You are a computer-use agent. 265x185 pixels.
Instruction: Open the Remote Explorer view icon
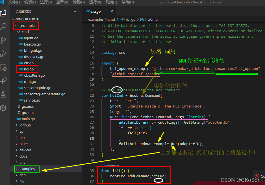[3, 67]
